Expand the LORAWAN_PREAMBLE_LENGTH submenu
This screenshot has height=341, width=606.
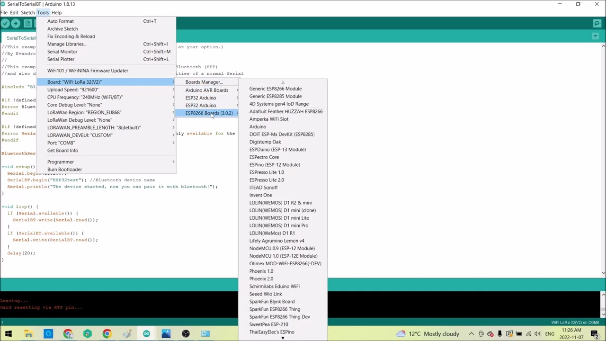point(107,127)
